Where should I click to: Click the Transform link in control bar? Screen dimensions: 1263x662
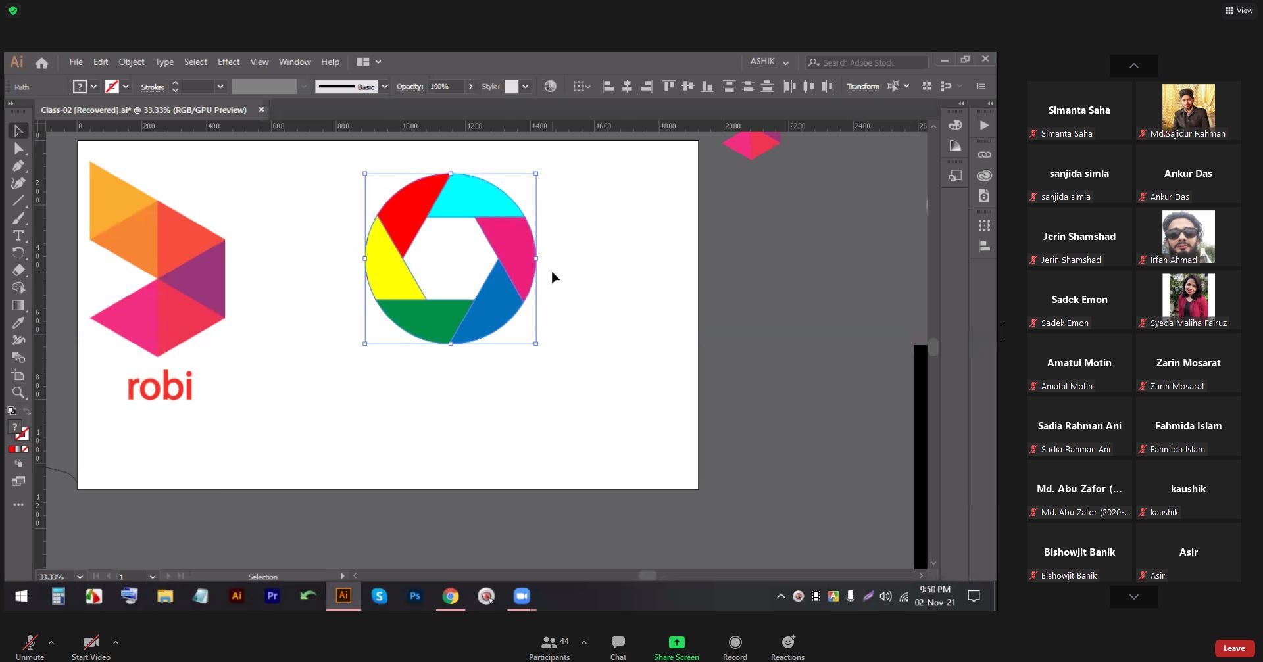(x=862, y=87)
